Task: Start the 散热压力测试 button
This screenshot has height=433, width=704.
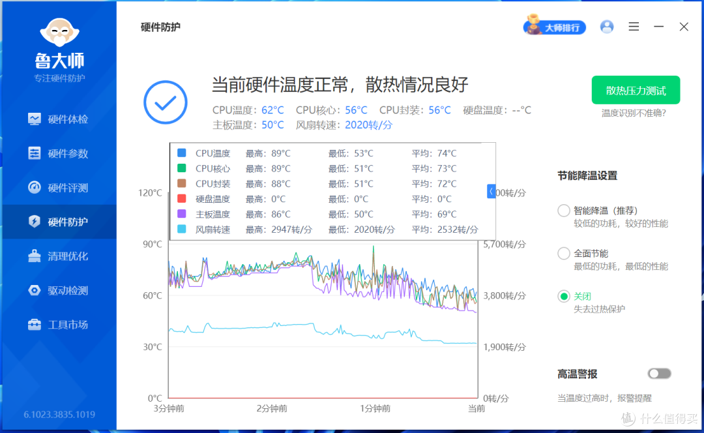Action: [636, 90]
